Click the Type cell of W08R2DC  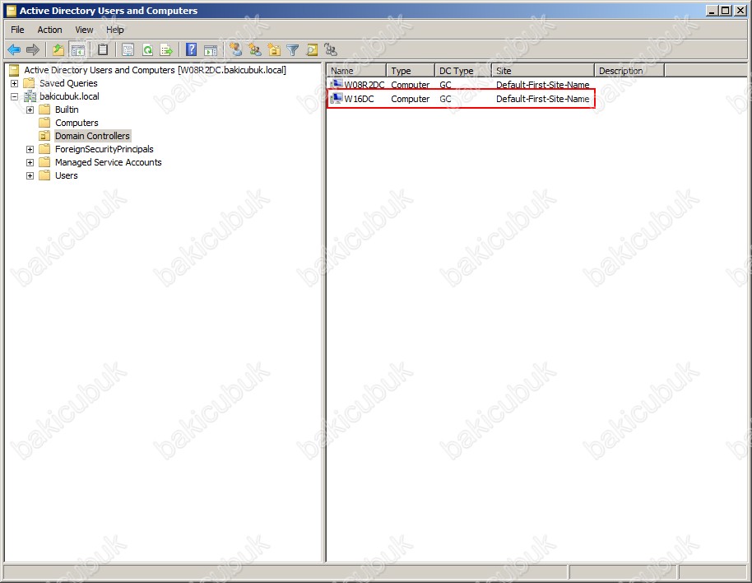click(x=410, y=85)
